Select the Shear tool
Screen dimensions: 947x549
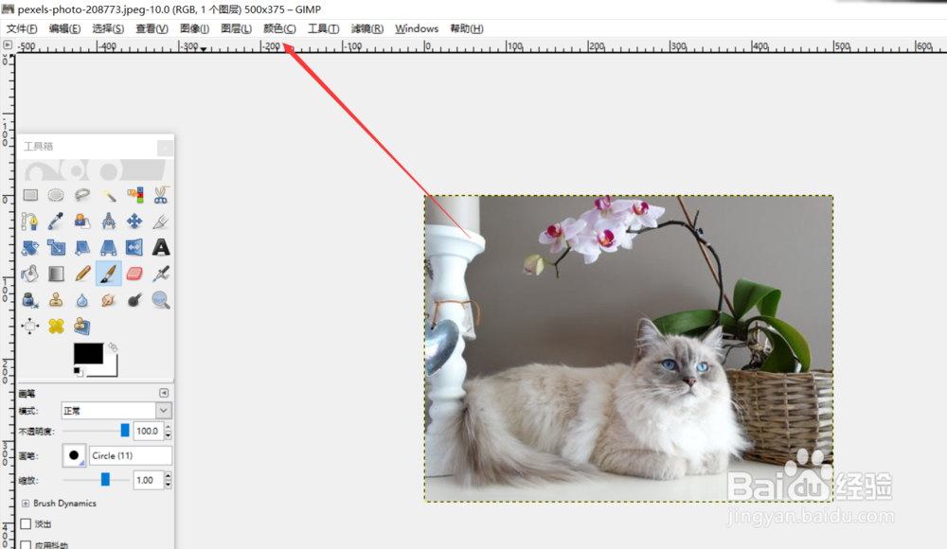tap(82, 248)
